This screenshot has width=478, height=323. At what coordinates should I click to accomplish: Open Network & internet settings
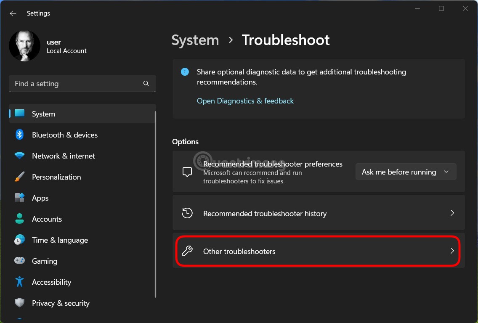[63, 156]
